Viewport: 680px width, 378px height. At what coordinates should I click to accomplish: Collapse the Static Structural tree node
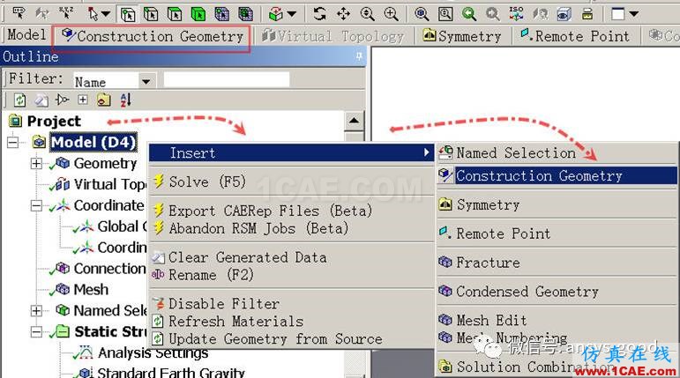click(x=36, y=332)
